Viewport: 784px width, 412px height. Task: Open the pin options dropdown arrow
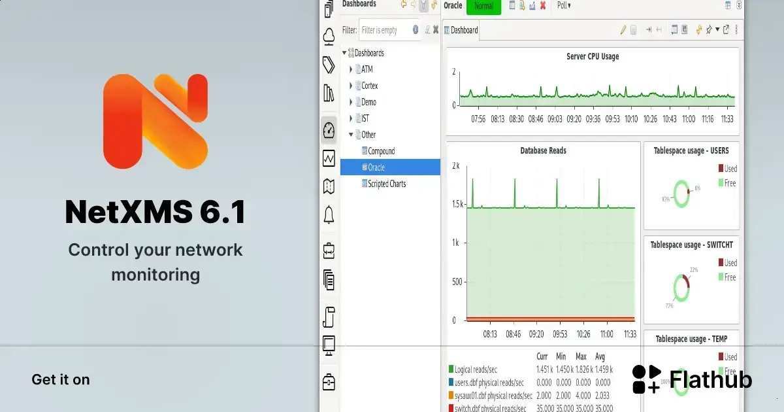click(x=717, y=29)
